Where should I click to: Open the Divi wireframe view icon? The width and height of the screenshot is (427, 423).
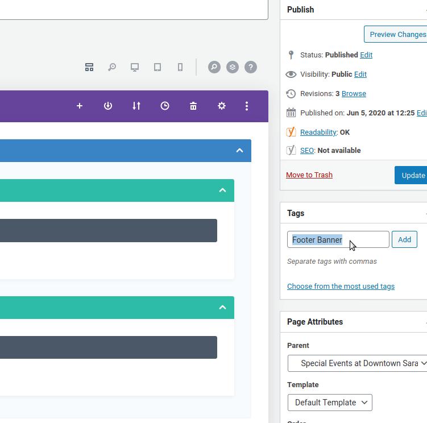[x=89, y=67]
